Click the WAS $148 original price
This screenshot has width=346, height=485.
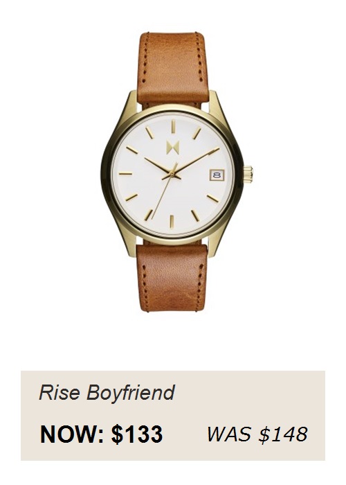[x=257, y=434]
